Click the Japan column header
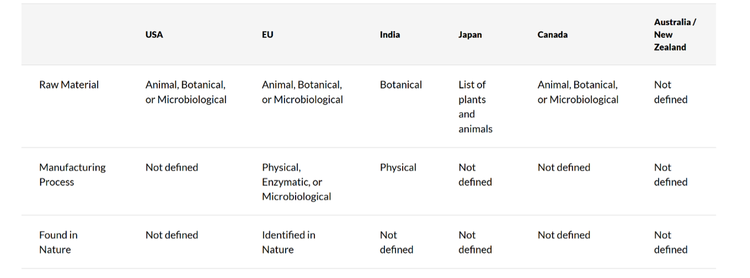The image size is (750, 278). point(470,35)
